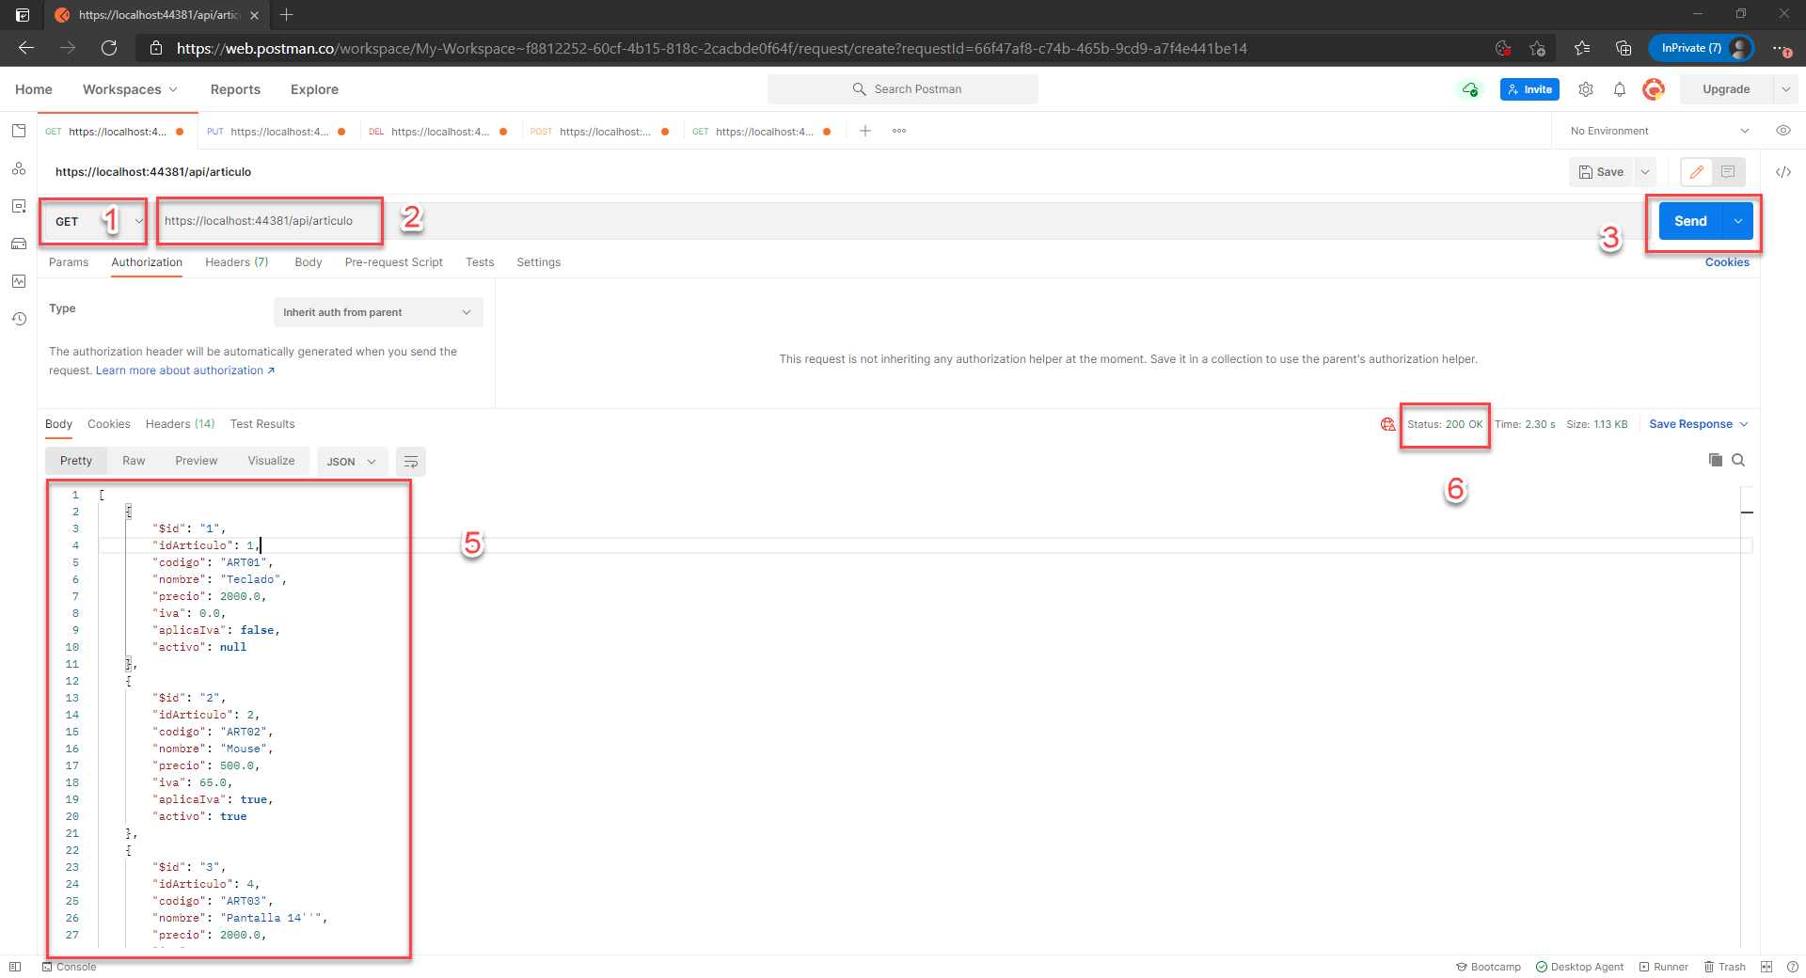
Task: Select the DEL request tab
Action: coord(438,132)
